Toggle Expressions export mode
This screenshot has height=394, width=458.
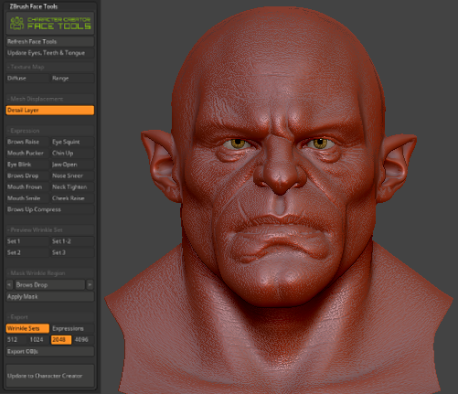click(x=72, y=328)
